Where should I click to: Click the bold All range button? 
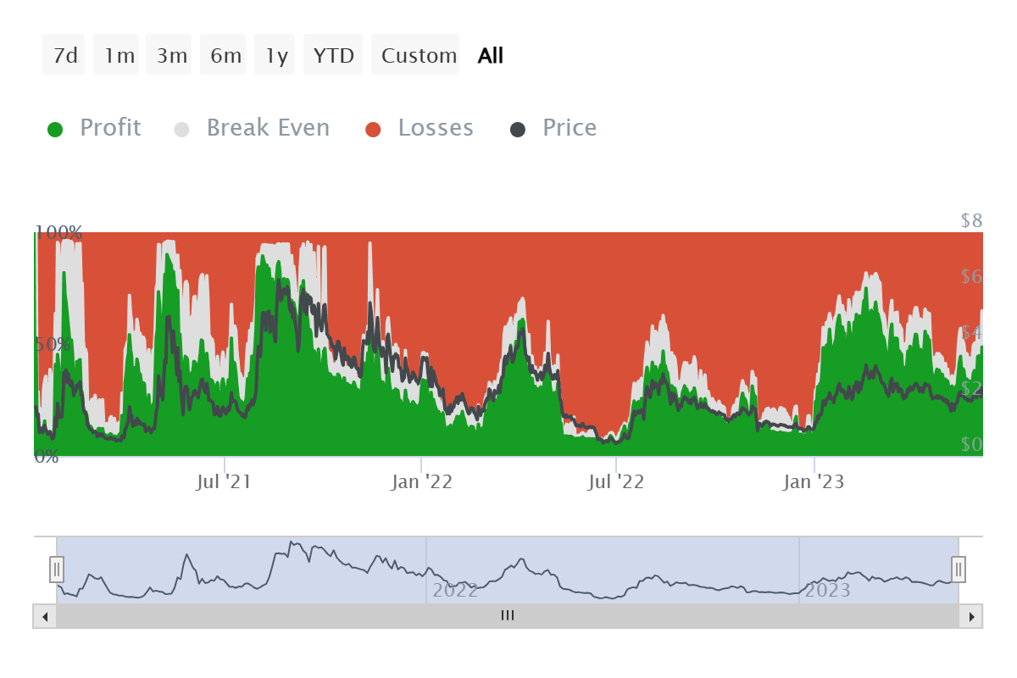pos(490,54)
